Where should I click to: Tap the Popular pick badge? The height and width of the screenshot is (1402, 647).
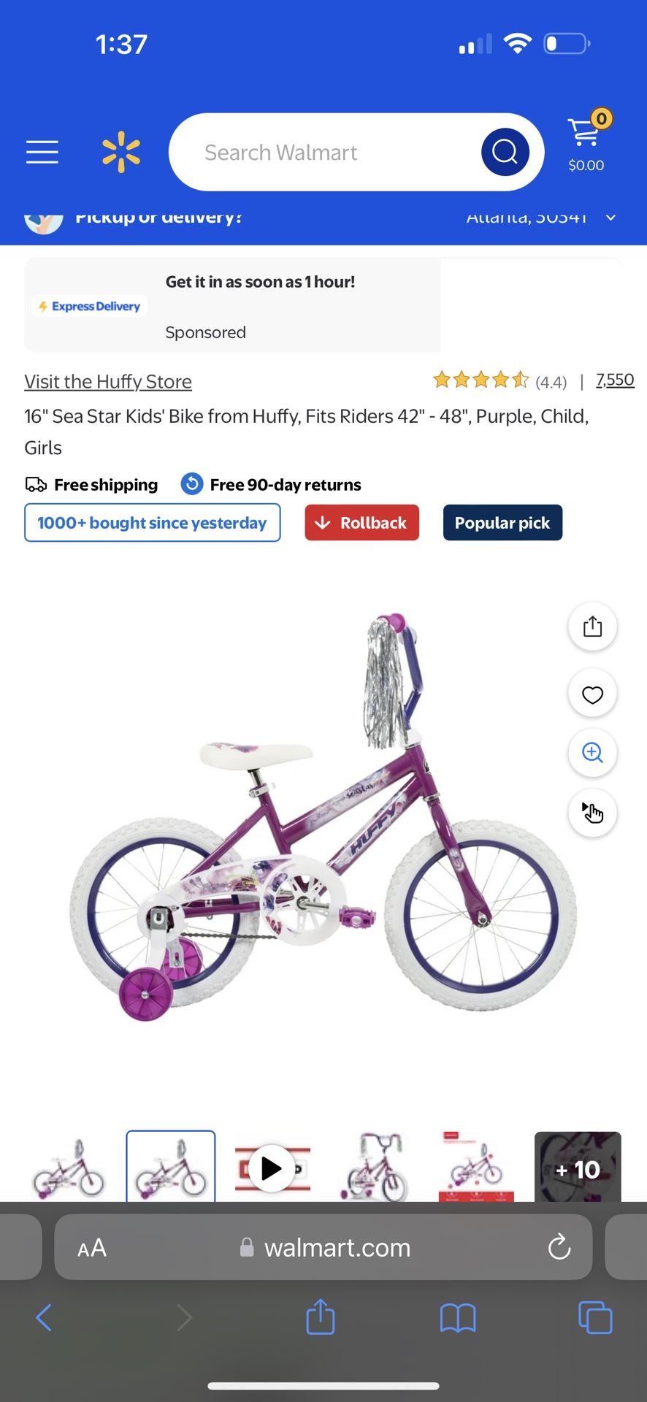click(x=502, y=523)
